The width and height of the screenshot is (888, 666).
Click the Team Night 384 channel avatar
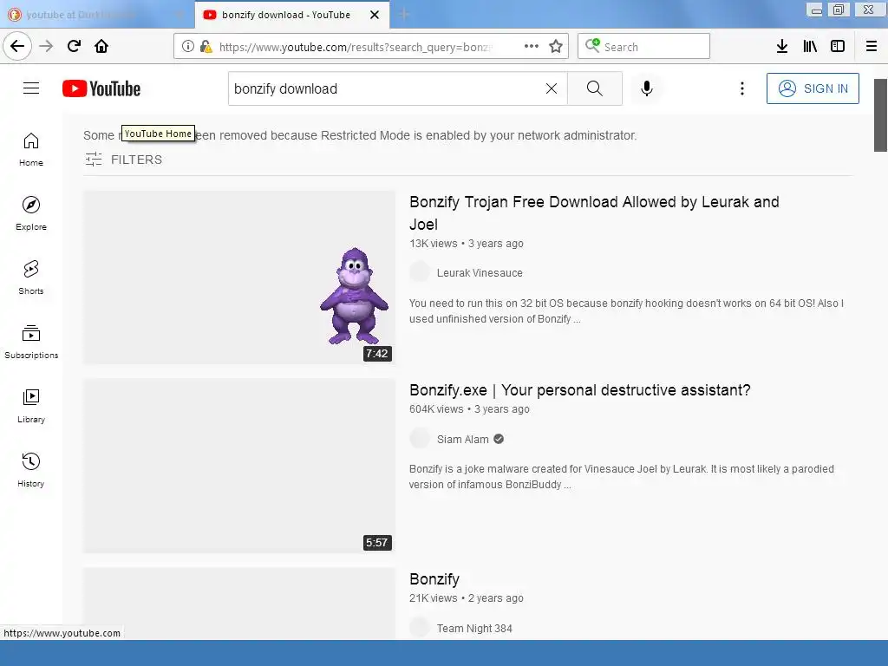420,628
